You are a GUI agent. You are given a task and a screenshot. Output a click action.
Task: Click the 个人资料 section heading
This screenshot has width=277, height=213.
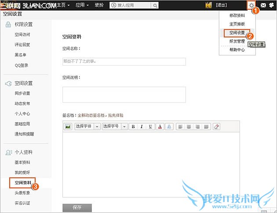[x=23, y=152]
